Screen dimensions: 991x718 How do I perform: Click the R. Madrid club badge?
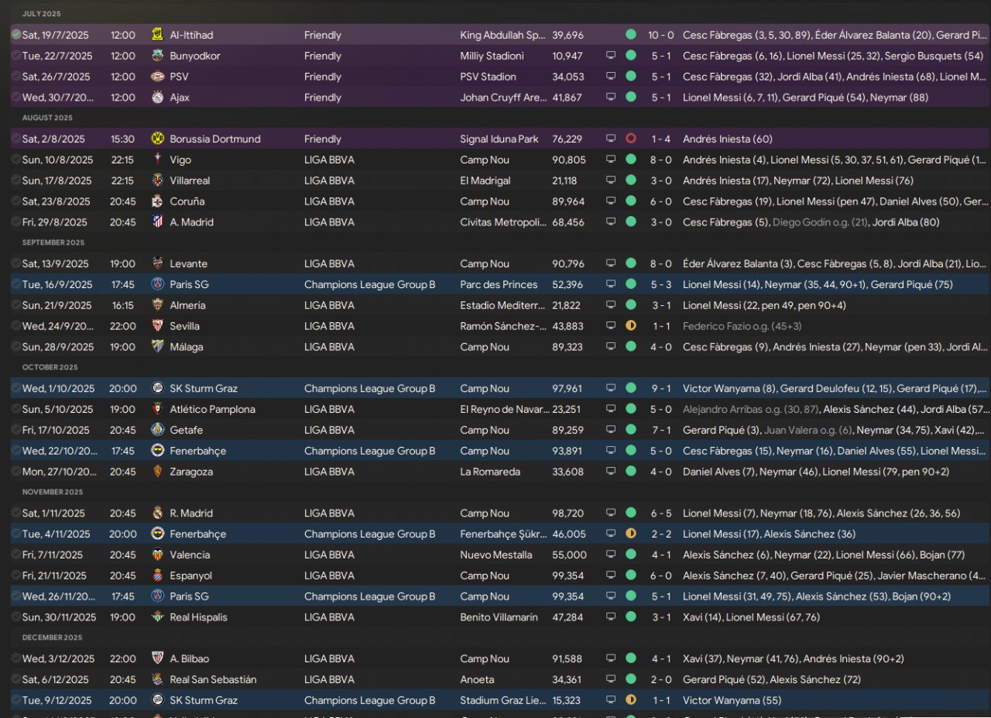tap(158, 513)
